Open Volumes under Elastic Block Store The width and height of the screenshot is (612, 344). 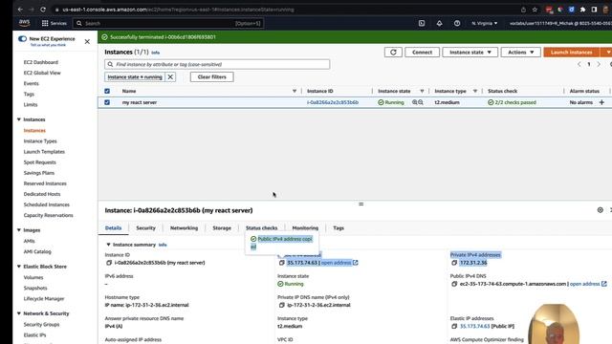[33, 277]
